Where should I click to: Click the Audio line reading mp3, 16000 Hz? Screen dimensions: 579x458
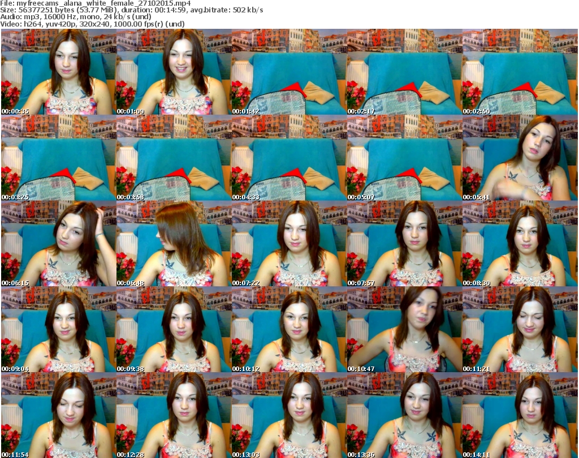point(76,17)
